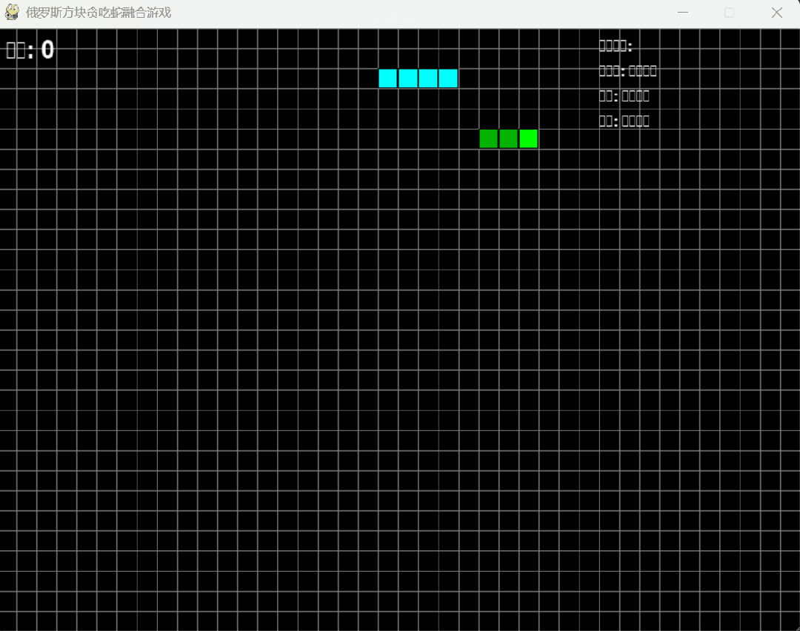Click the leftmost block of the cyan tetromino
Screen dimensions: 800x631
(x=388, y=79)
